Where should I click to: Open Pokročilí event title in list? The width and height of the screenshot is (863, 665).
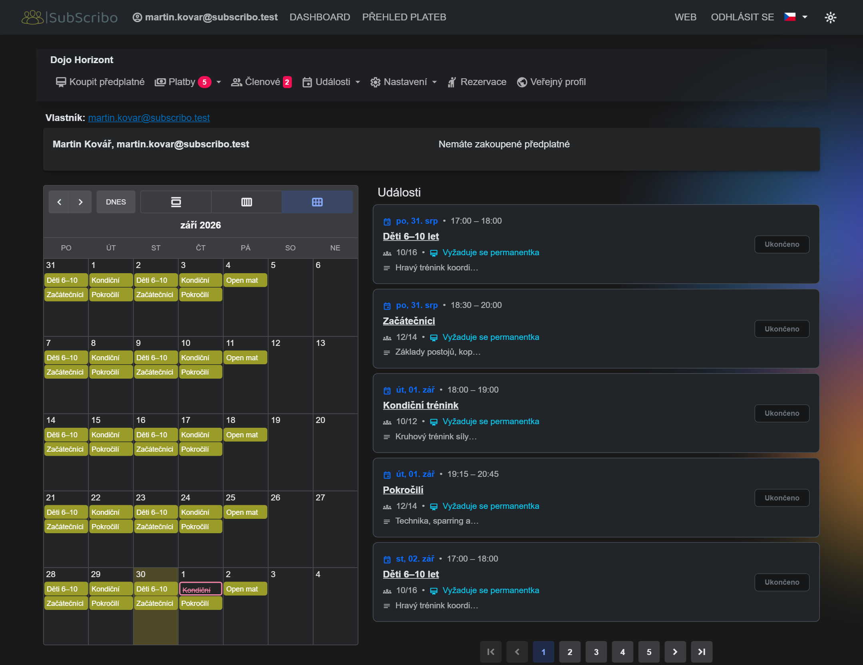pyautogui.click(x=403, y=490)
